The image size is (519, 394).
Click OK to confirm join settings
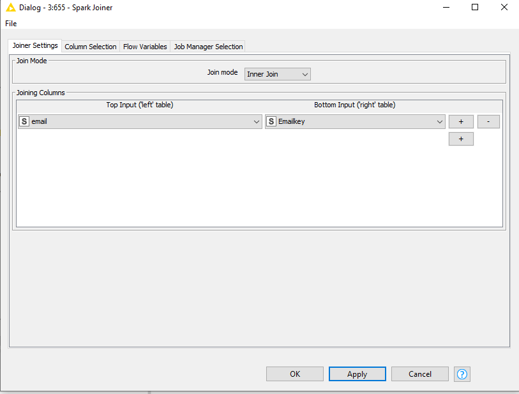click(294, 374)
